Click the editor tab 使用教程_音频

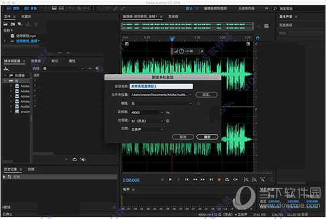click(x=140, y=17)
